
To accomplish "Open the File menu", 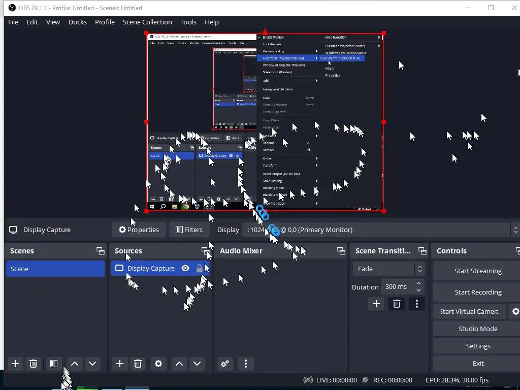I will [13, 22].
